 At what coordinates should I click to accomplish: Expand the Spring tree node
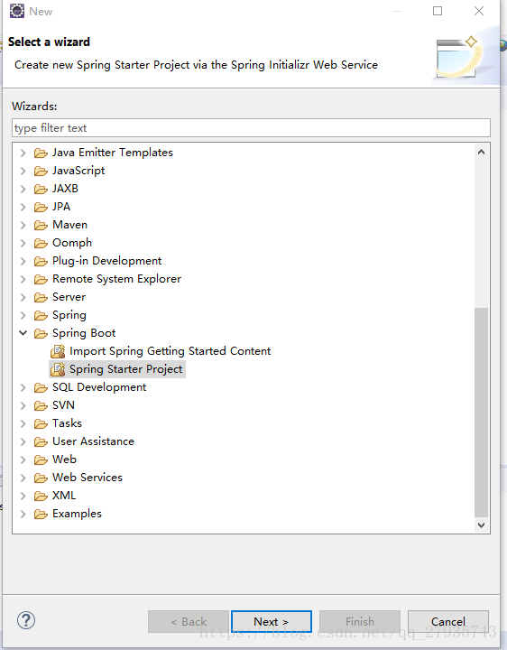pyautogui.click(x=23, y=315)
